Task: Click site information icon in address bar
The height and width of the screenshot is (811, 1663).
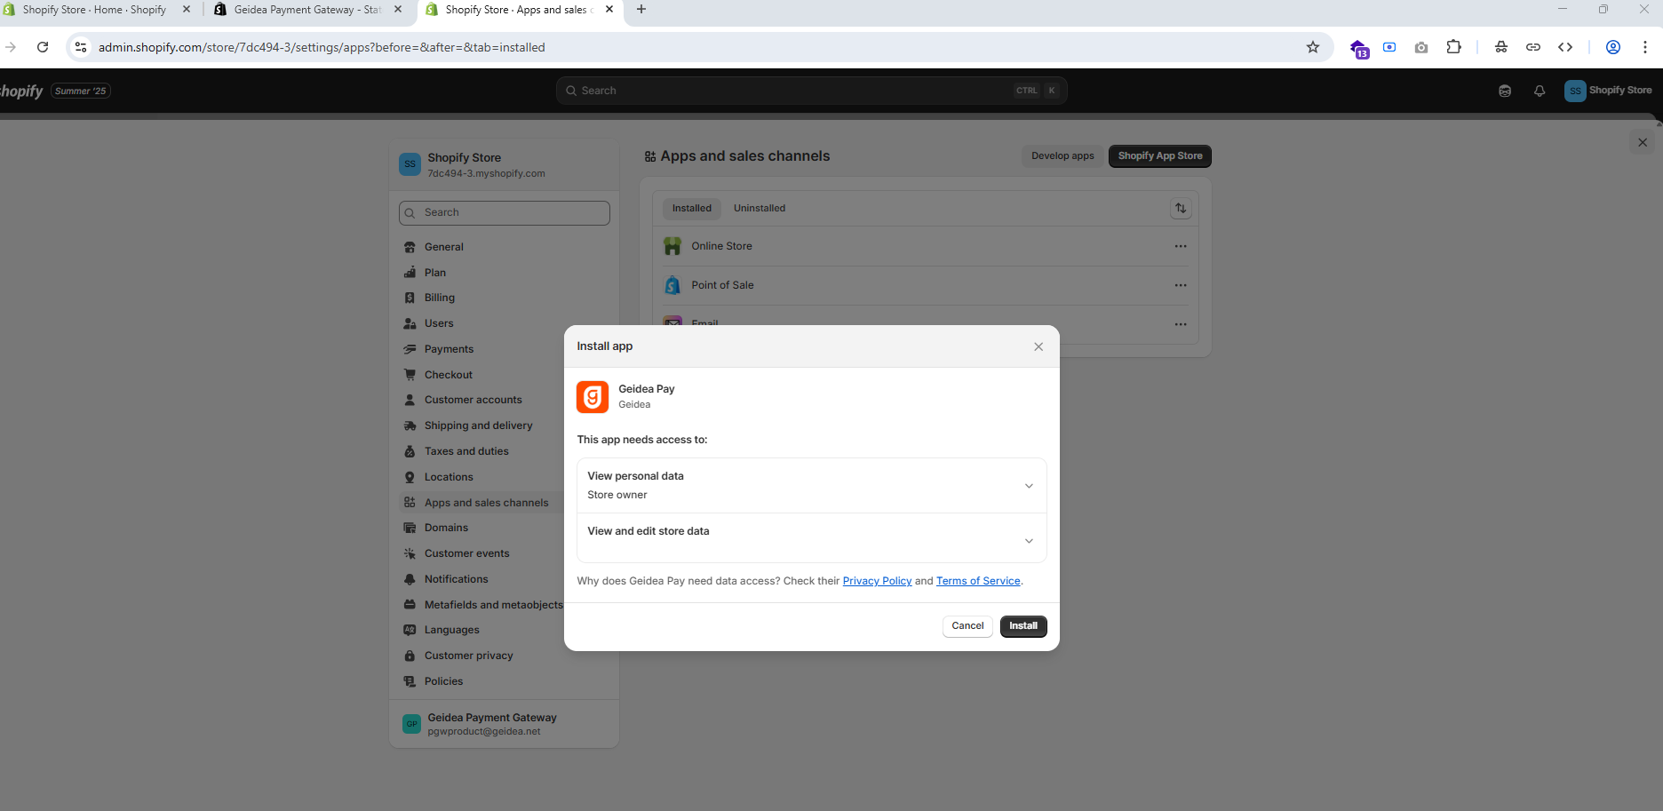Action: (x=81, y=47)
